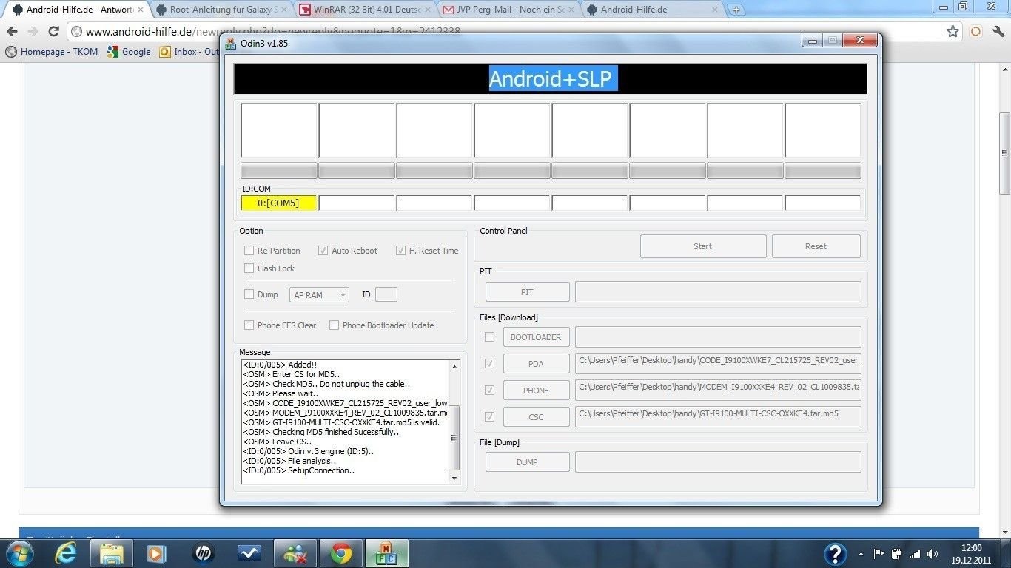Click the HP icon on the taskbar

click(x=202, y=553)
